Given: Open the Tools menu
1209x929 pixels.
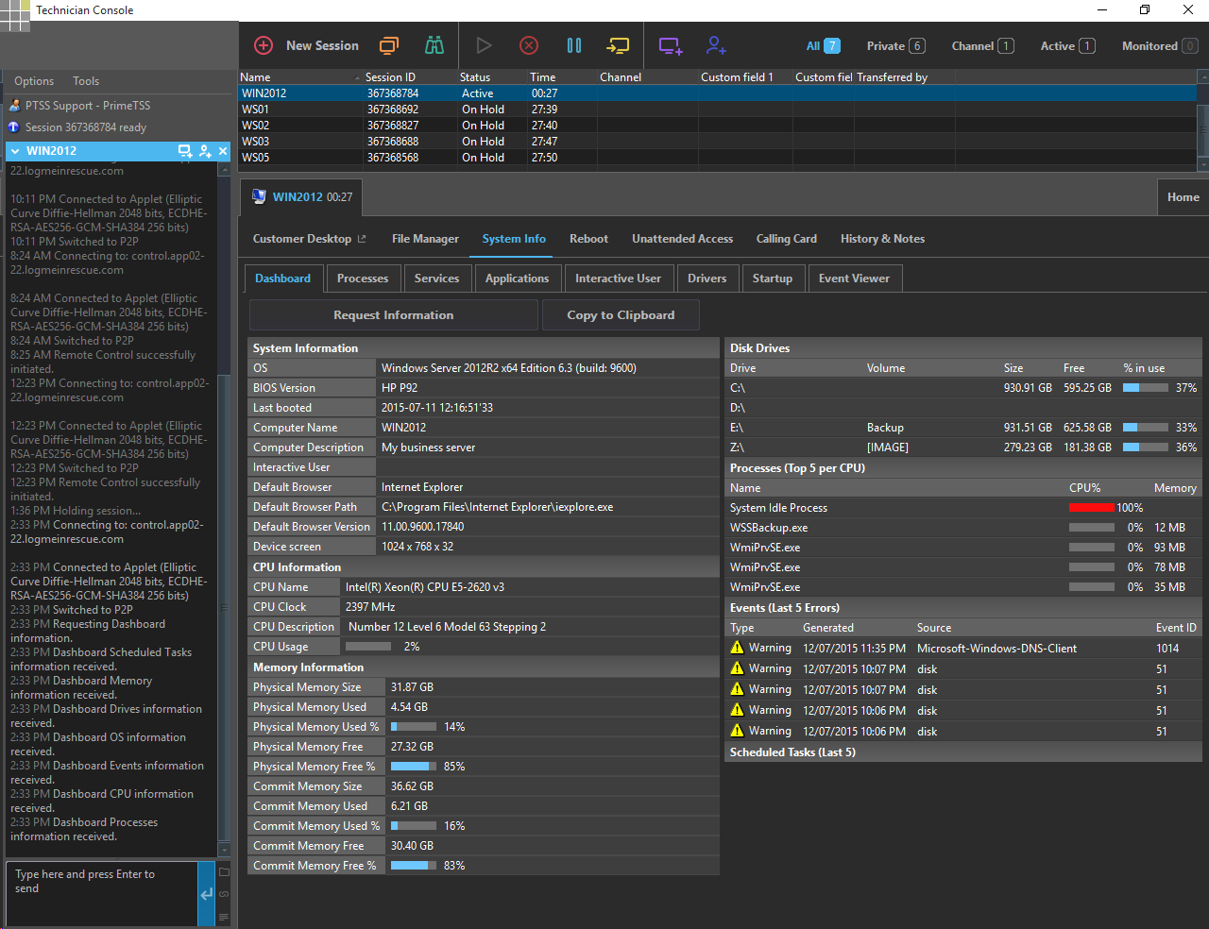Looking at the screenshot, I should (86, 81).
